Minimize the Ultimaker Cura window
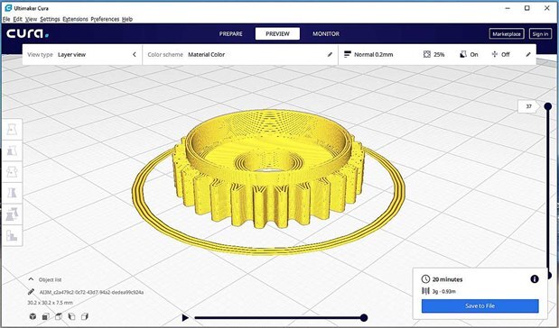 pyautogui.click(x=508, y=8)
